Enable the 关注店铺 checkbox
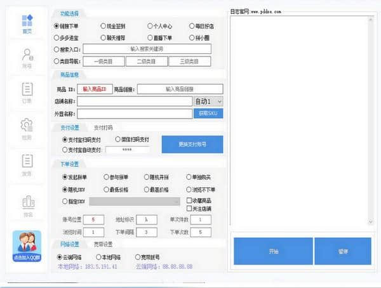This screenshot has width=381, height=288. tap(190, 208)
